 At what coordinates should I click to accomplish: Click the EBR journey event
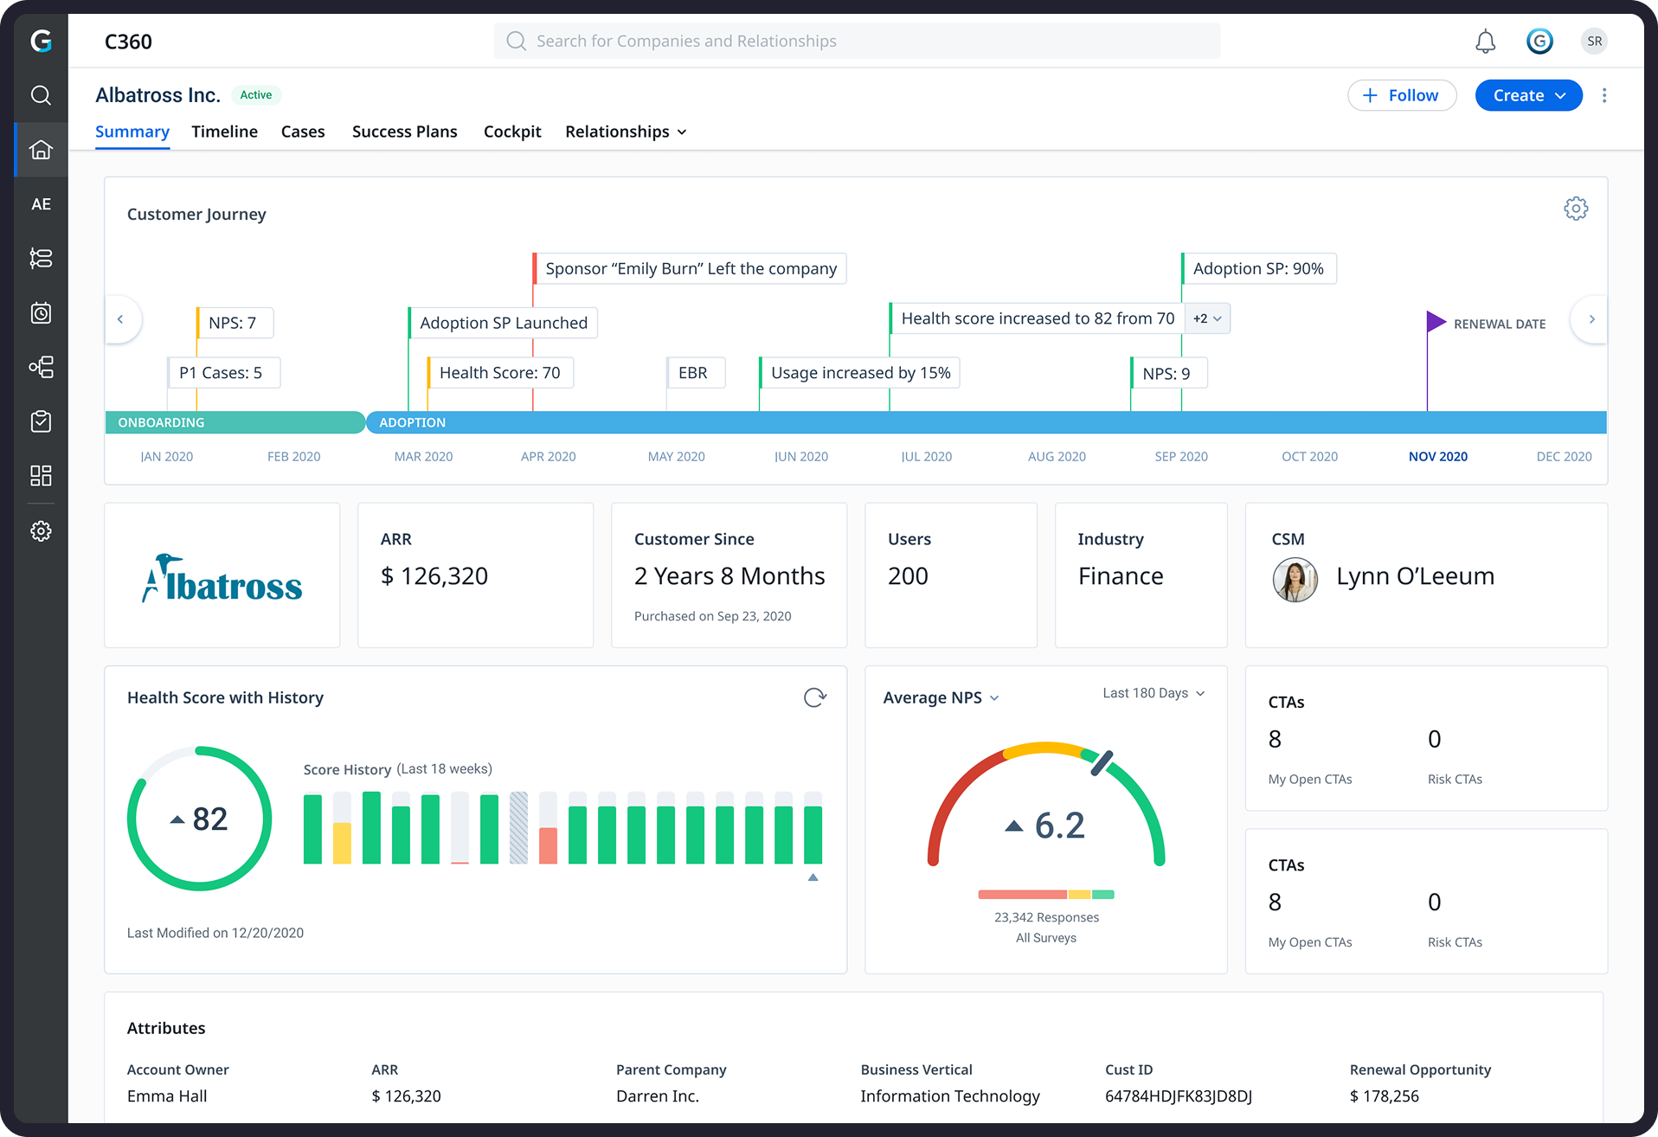pyautogui.click(x=696, y=373)
